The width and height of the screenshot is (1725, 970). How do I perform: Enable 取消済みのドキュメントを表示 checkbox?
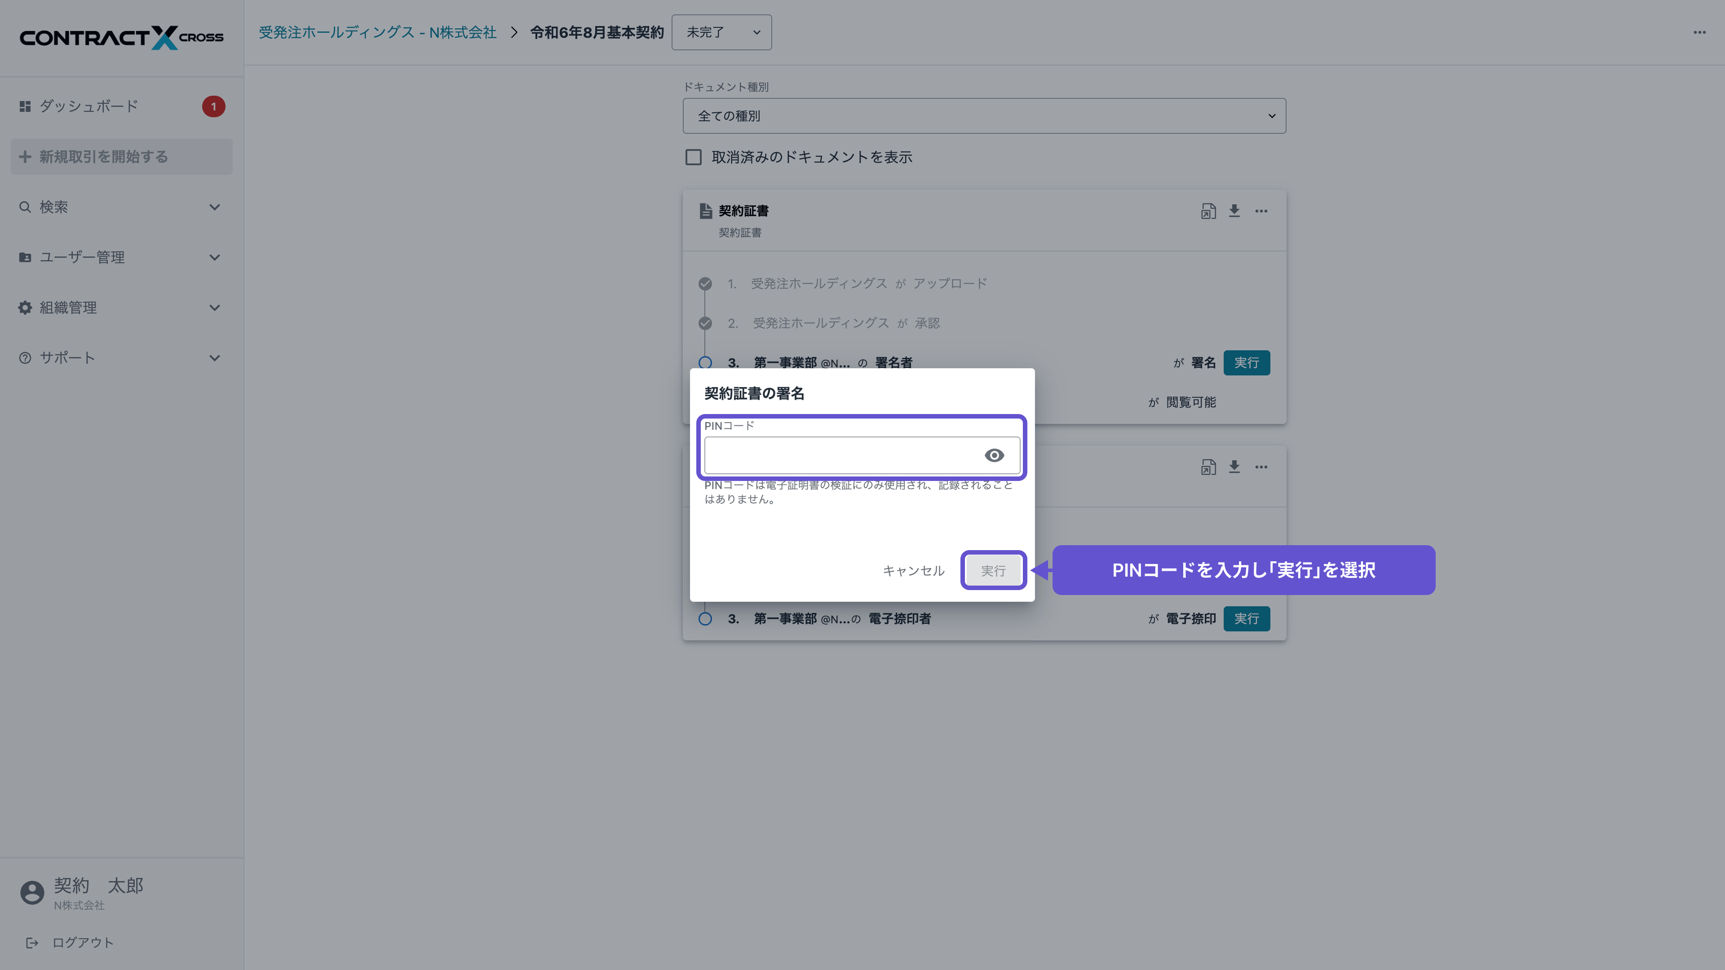[693, 157]
